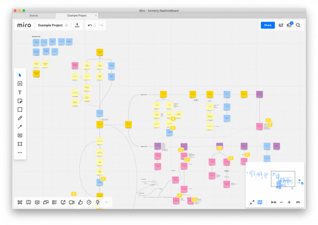Toggle fullscreen mode with arrows icon
The height and width of the screenshot is (225, 318).
[x=252, y=202]
